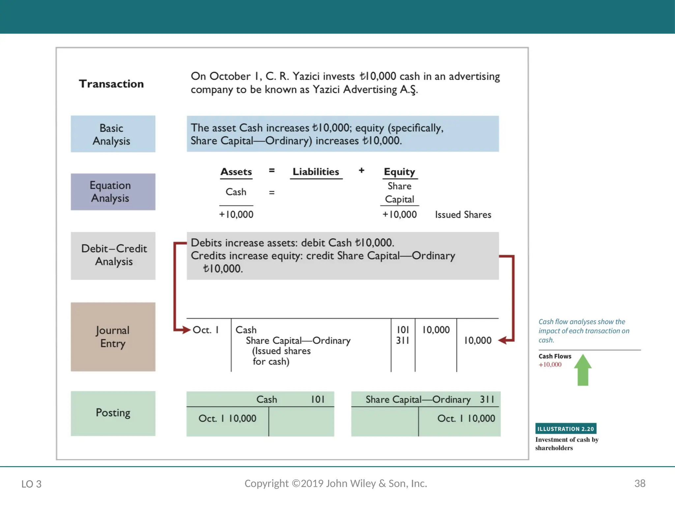
Task: Click the green Posting box
Action: pos(113,413)
